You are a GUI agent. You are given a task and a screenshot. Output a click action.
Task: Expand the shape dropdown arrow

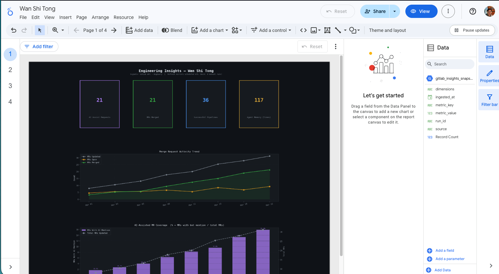pos(359,30)
